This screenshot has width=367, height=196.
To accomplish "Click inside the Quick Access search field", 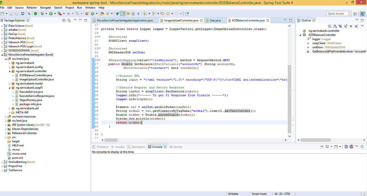I will pos(337,13).
